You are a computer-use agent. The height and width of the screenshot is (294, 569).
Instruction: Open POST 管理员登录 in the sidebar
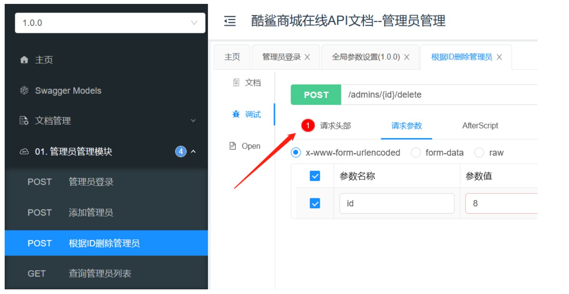(x=106, y=182)
